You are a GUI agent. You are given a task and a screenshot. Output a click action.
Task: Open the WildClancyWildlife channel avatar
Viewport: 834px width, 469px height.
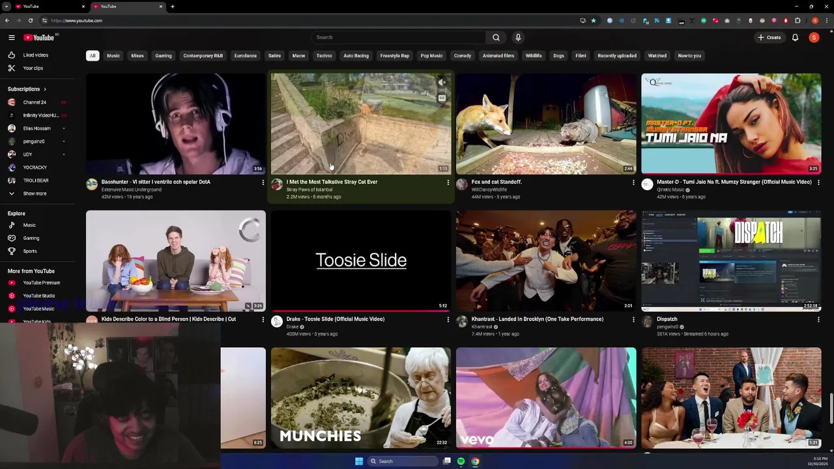click(x=462, y=185)
